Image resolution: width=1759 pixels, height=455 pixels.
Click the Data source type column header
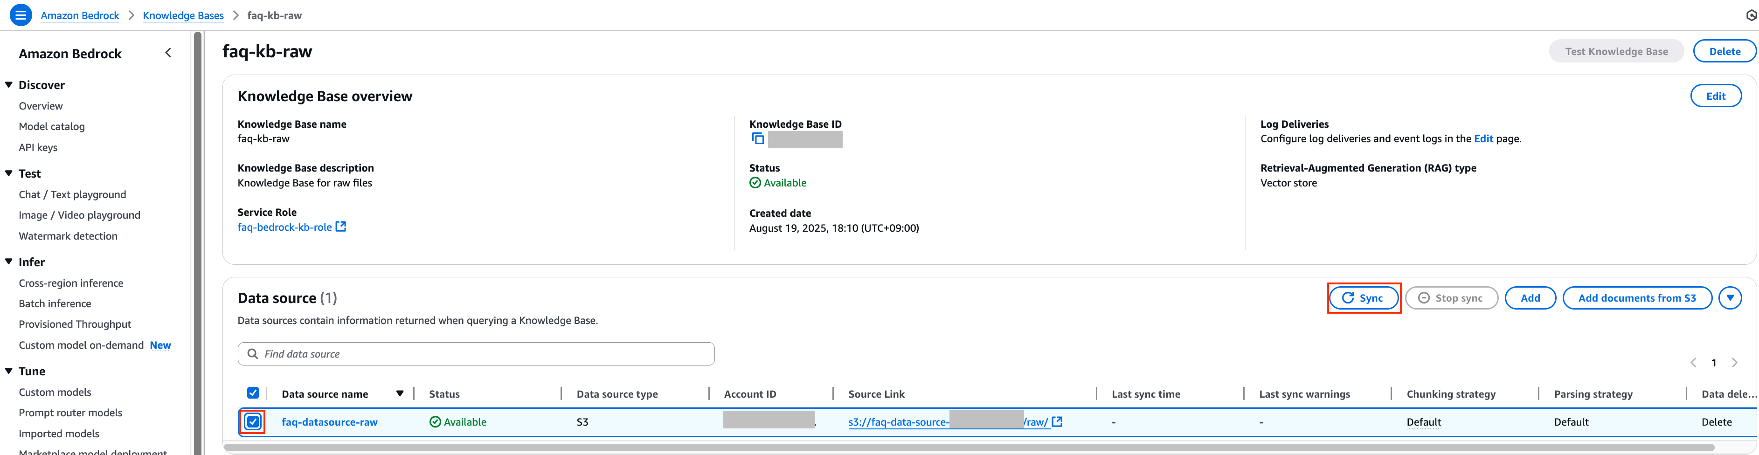tap(617, 394)
